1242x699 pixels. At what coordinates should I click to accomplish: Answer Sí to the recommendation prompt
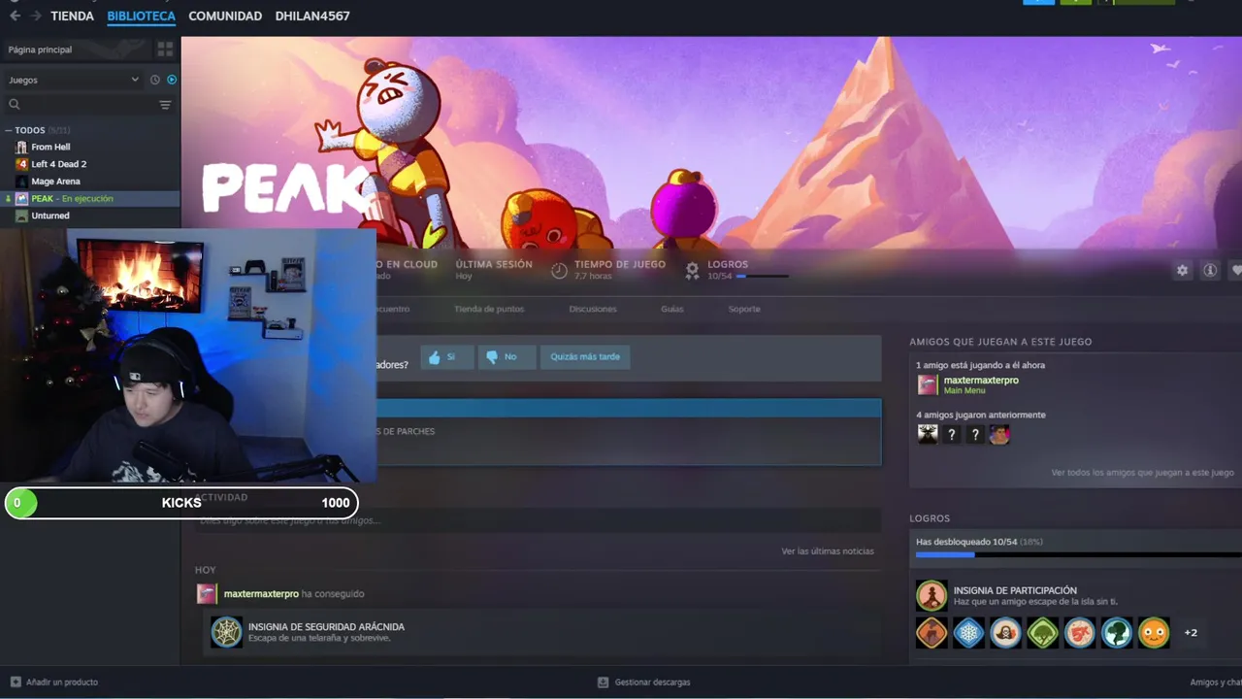(446, 357)
